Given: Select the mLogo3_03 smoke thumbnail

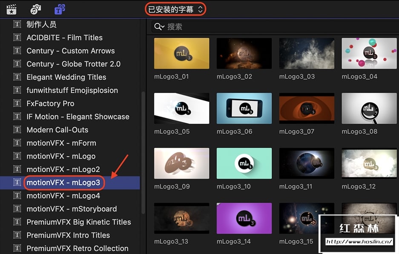Looking at the screenshot, I should [x=307, y=53].
